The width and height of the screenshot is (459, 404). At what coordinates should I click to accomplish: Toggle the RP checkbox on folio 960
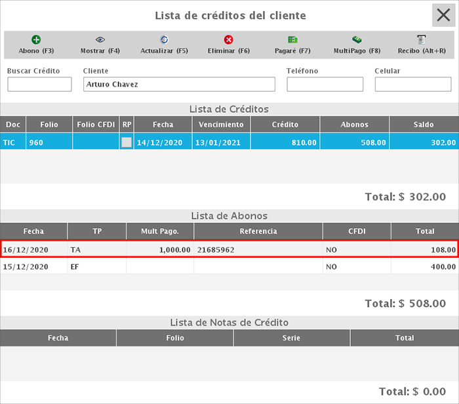[x=127, y=142]
